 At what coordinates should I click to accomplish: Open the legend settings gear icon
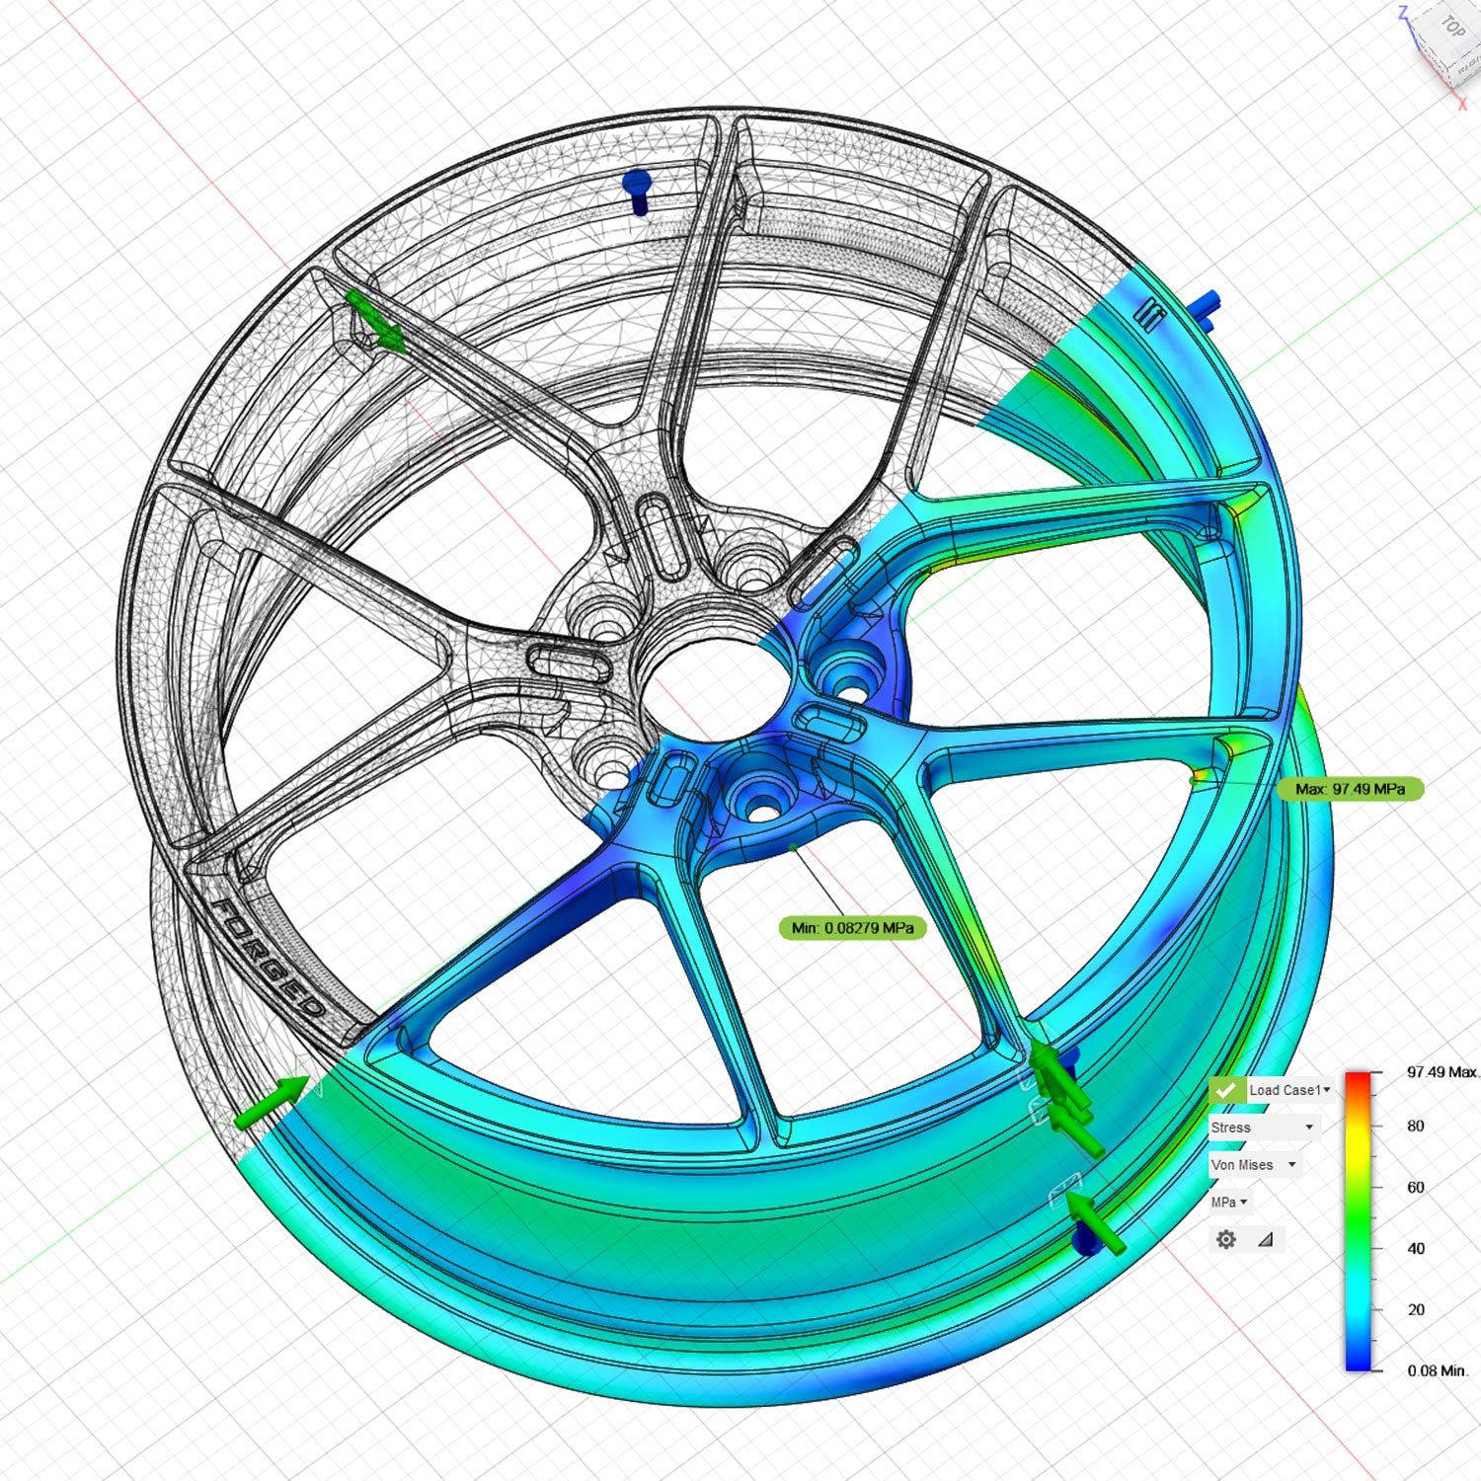point(1225,1239)
